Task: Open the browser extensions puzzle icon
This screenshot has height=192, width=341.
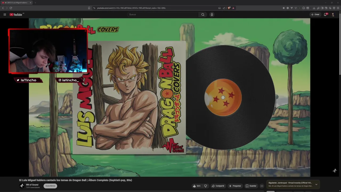Action: click(304, 8)
